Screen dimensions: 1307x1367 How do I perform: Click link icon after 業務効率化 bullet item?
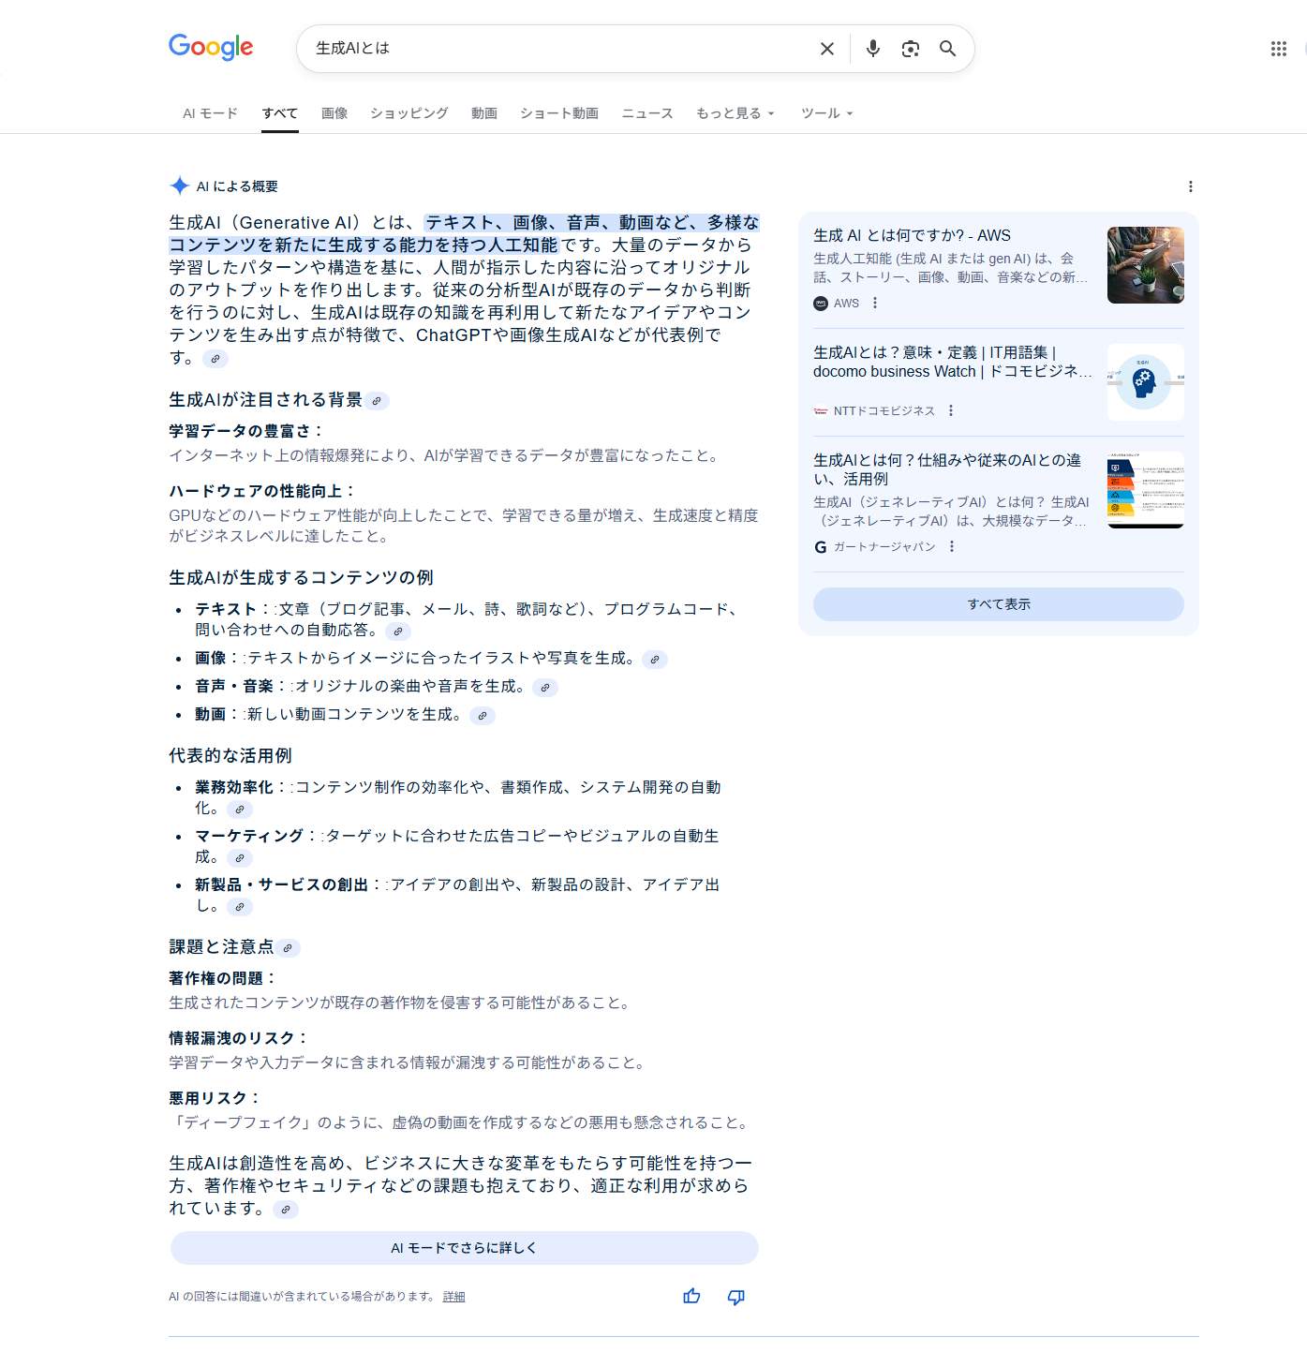coord(240,810)
